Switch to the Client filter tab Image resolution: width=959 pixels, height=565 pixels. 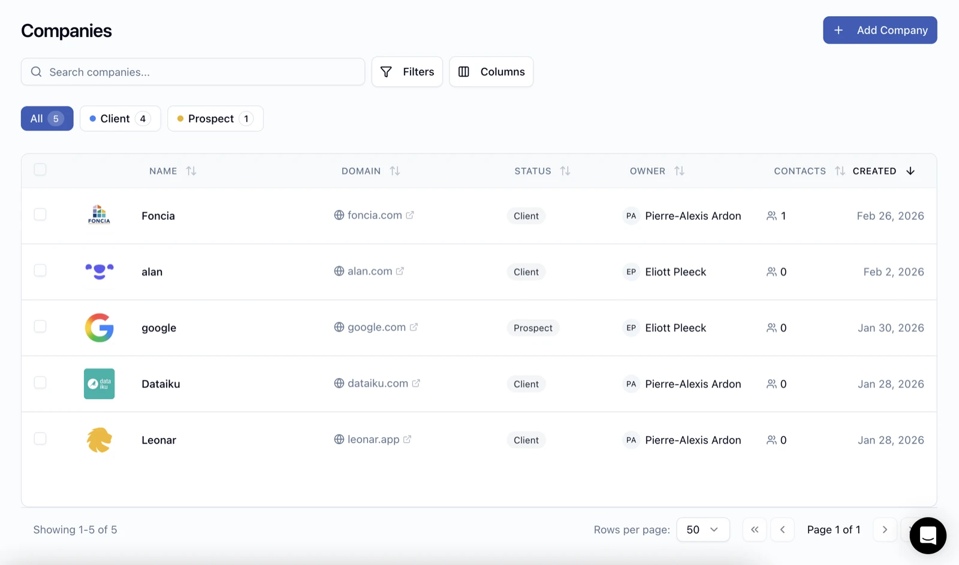[x=120, y=118]
